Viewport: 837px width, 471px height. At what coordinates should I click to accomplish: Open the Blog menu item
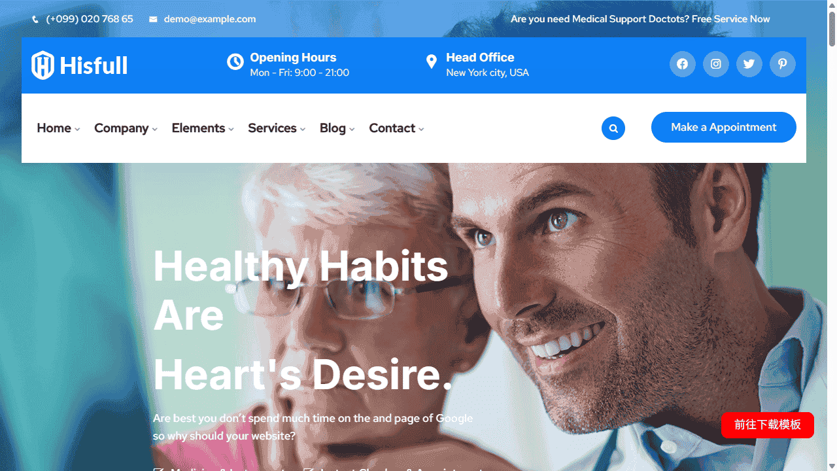pyautogui.click(x=337, y=128)
